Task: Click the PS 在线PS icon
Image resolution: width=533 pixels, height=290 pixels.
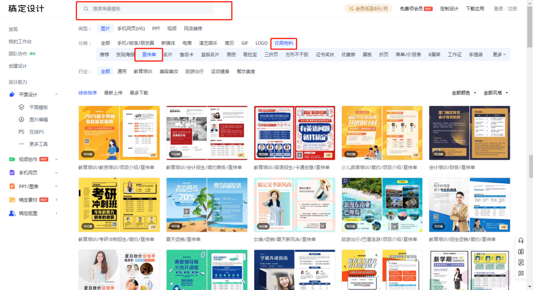Action: [21, 132]
